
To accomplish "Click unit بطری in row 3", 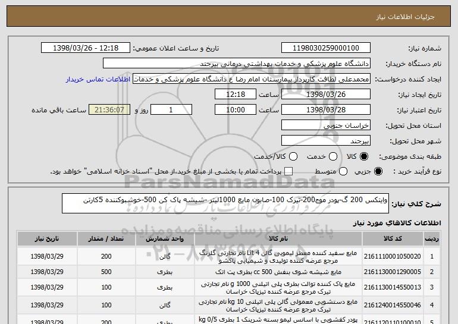I will coord(165,287).
